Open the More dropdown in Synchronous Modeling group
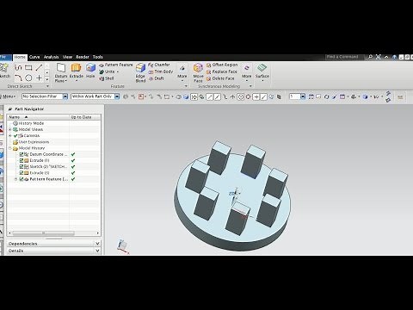The image size is (413, 310). pos(247,72)
